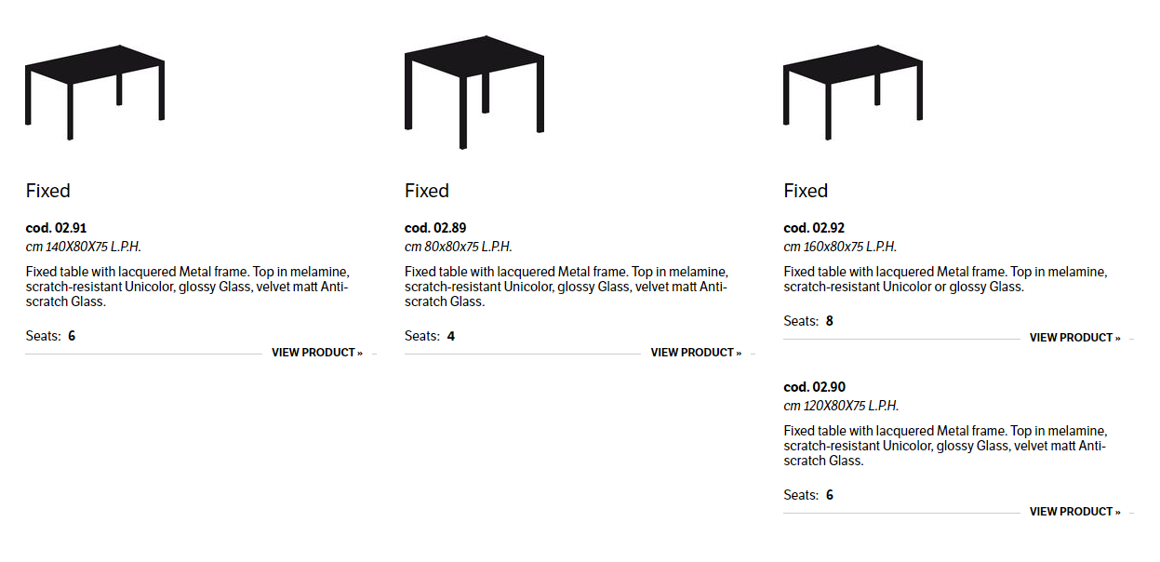Select the product code cod. 02.89
Image resolution: width=1160 pixels, height=562 pixels.
(x=435, y=228)
